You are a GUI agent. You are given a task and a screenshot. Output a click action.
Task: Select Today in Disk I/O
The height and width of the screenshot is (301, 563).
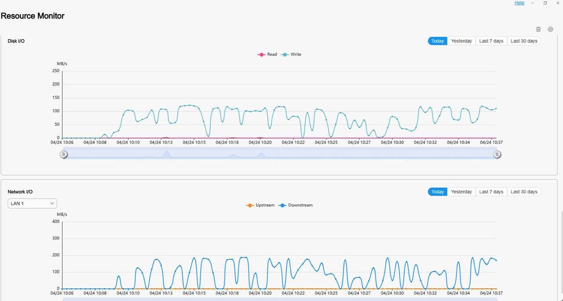438,41
